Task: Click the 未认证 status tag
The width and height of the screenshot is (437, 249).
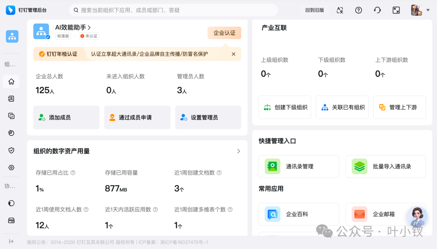Action: [89, 36]
